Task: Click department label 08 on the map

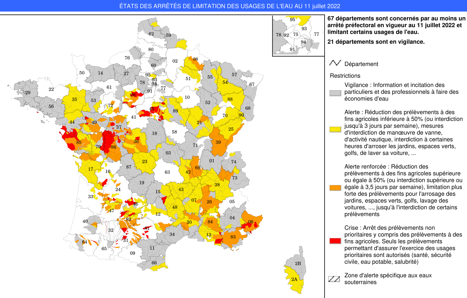Action: [195, 59]
